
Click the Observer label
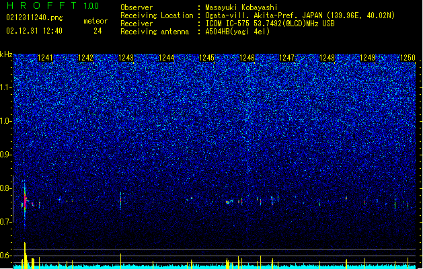click(x=137, y=7)
